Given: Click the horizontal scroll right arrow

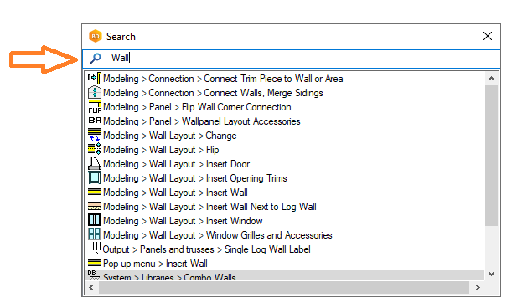Looking at the screenshot, I should pyautogui.click(x=477, y=288).
